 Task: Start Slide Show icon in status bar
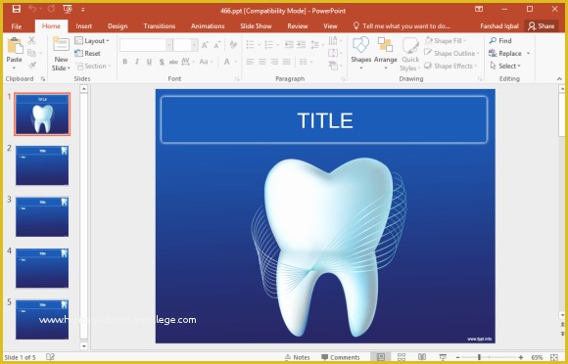[x=443, y=357]
